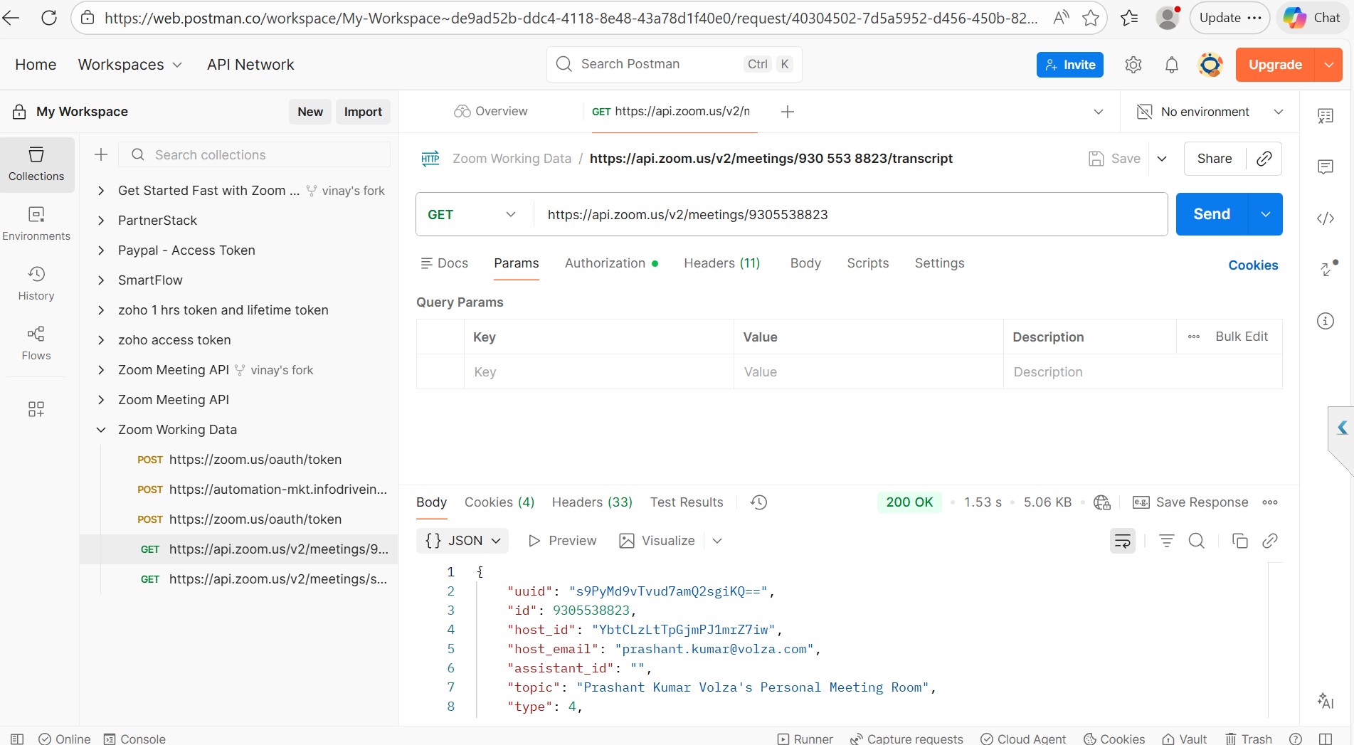1354x745 pixels.
Task: Open the AI assistant icon in right sidebar
Action: tap(1326, 701)
